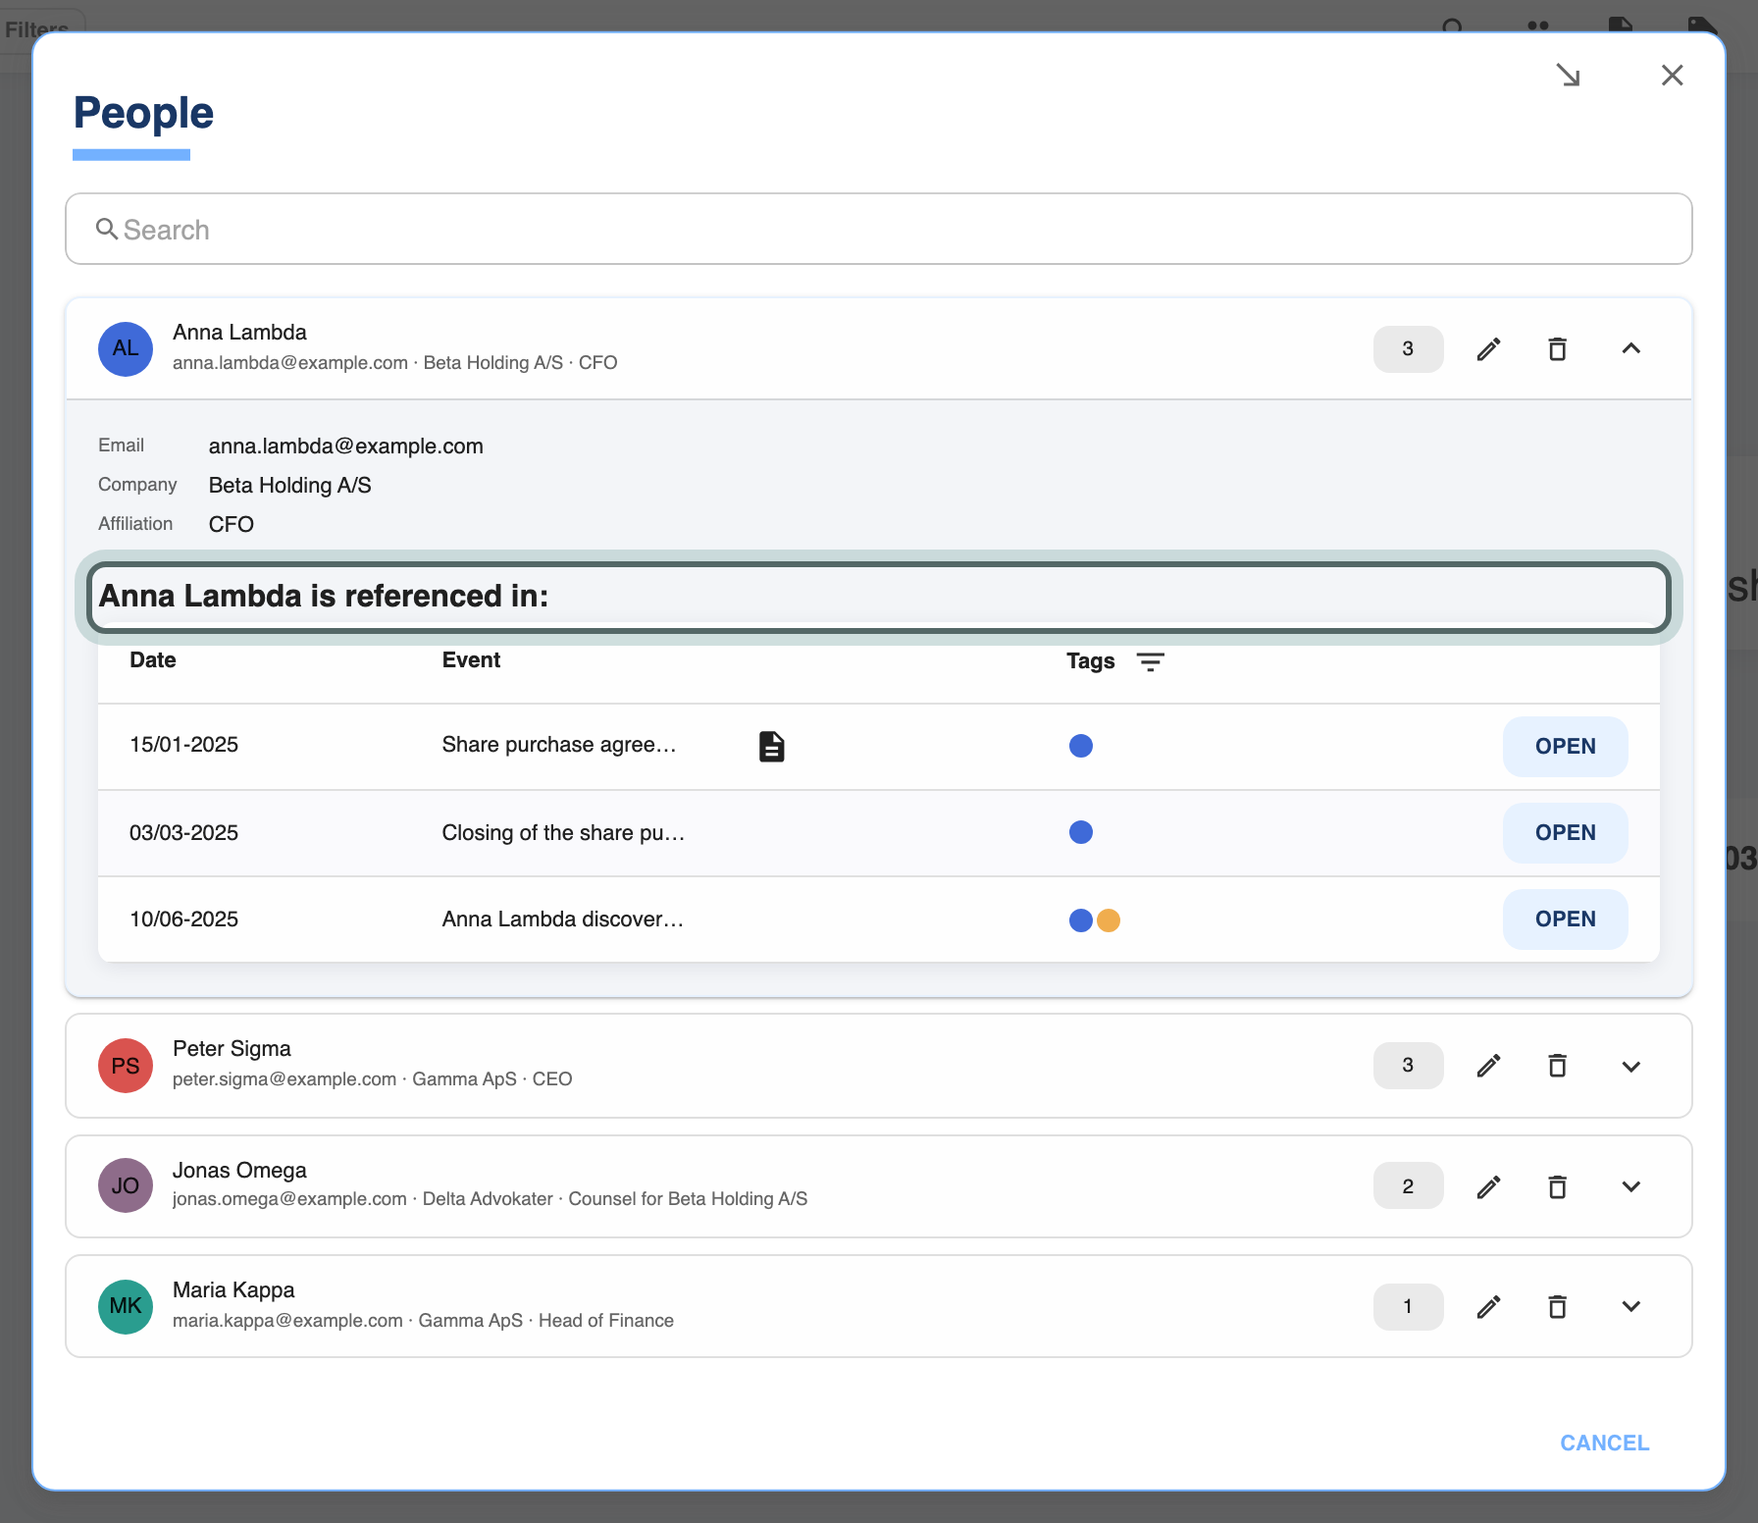The height and width of the screenshot is (1523, 1758).
Task: Edit Maria Kappa with pencil icon
Action: pyautogui.click(x=1488, y=1307)
